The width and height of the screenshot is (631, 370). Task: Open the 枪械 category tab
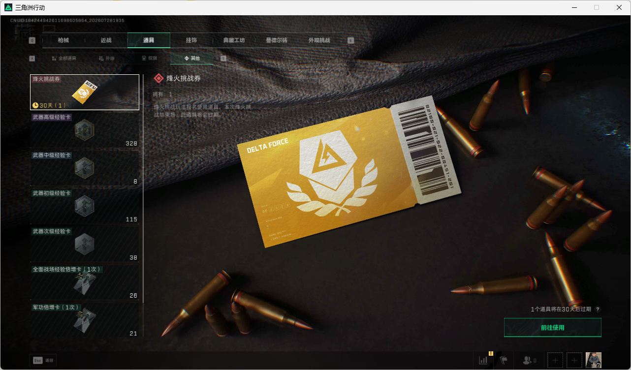(x=63, y=40)
